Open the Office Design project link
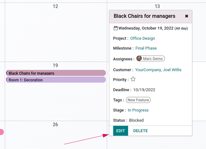Image resolution: width=206 pixels, height=149 pixels. [x=142, y=38]
